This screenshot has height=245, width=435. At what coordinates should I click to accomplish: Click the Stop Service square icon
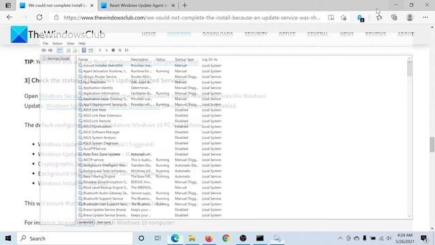point(114,50)
